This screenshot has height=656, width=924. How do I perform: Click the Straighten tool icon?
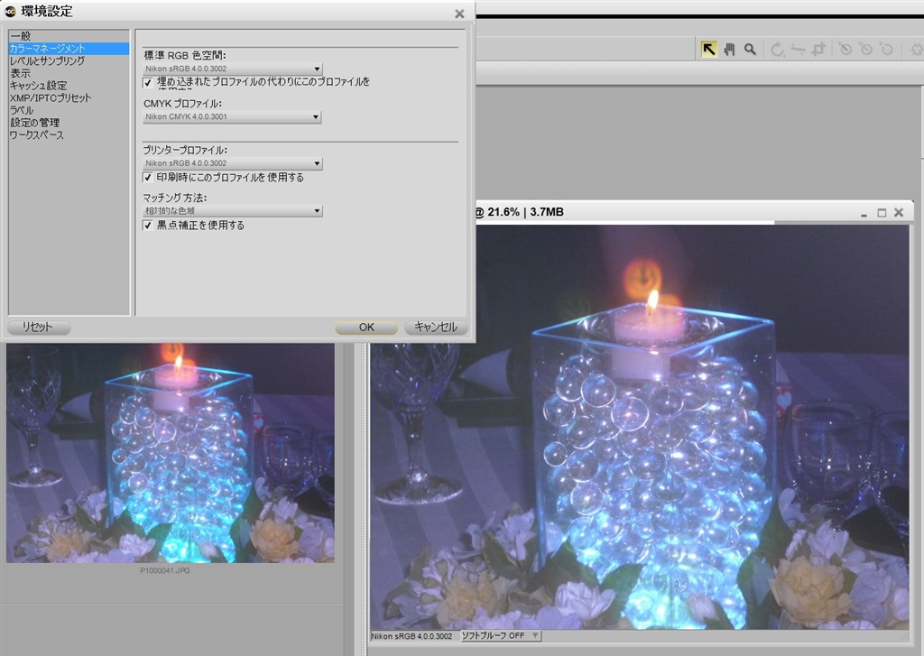[x=798, y=50]
